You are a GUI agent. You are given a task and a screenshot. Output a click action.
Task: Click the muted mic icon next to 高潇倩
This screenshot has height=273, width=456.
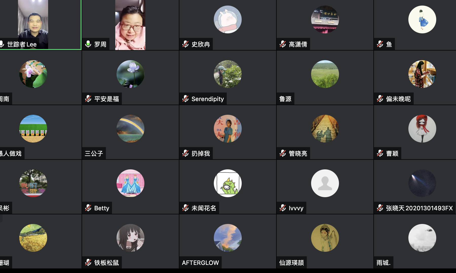tap(283, 44)
